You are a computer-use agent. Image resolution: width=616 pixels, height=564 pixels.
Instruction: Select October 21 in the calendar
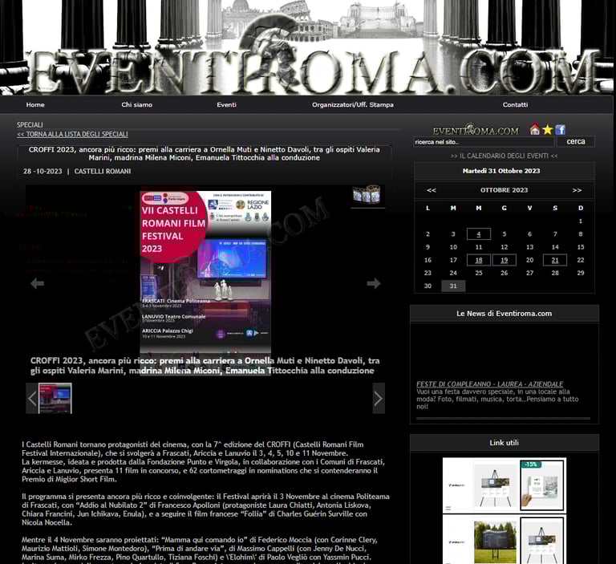pos(555,260)
